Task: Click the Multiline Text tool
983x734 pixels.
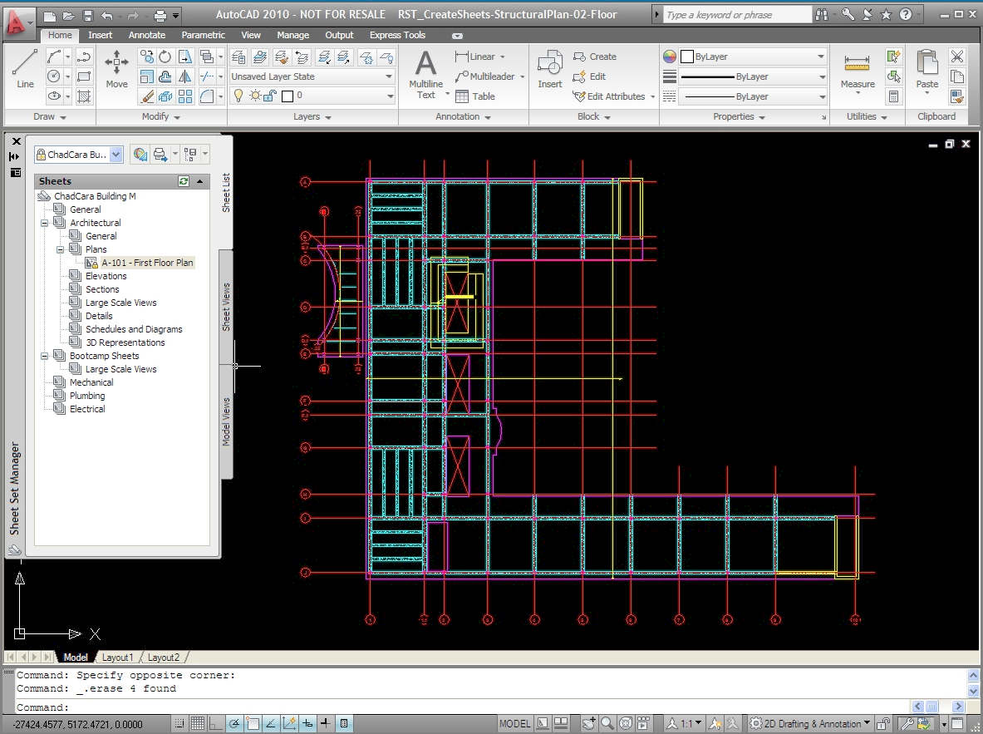Action: (x=425, y=74)
